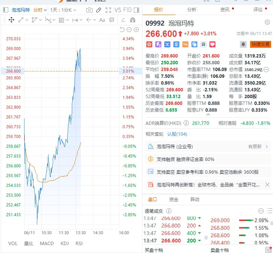This screenshot has height=253, width=273.
Task: Click the orange downtrend chart icon
Action: pos(185,44)
